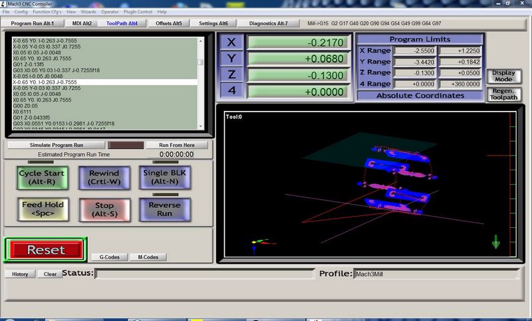532x321 pixels.
Task: Open the Config menu
Action: [x=21, y=11]
